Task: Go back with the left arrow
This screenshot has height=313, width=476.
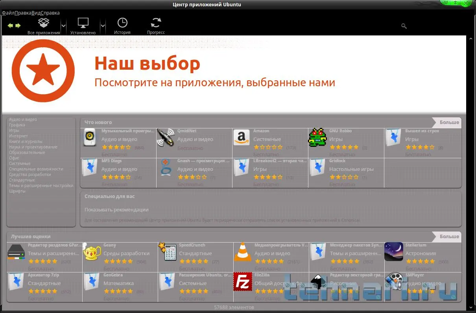Action: click(x=10, y=26)
